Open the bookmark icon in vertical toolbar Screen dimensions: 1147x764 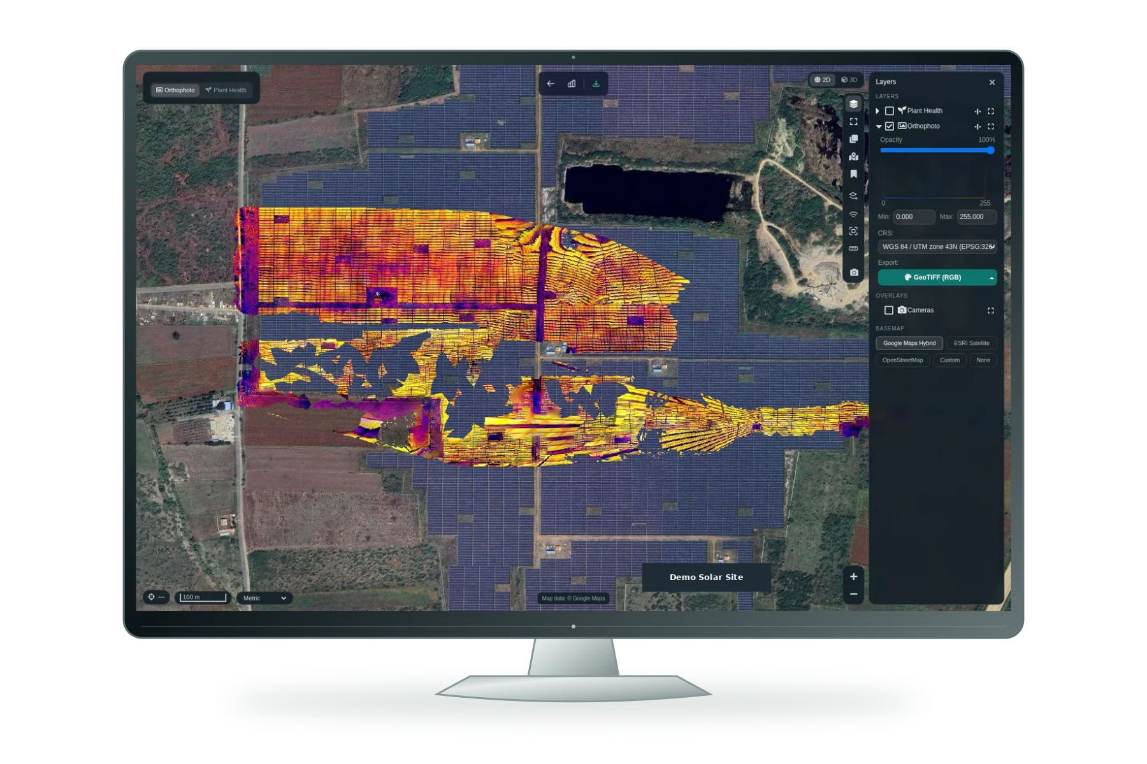[x=853, y=174]
